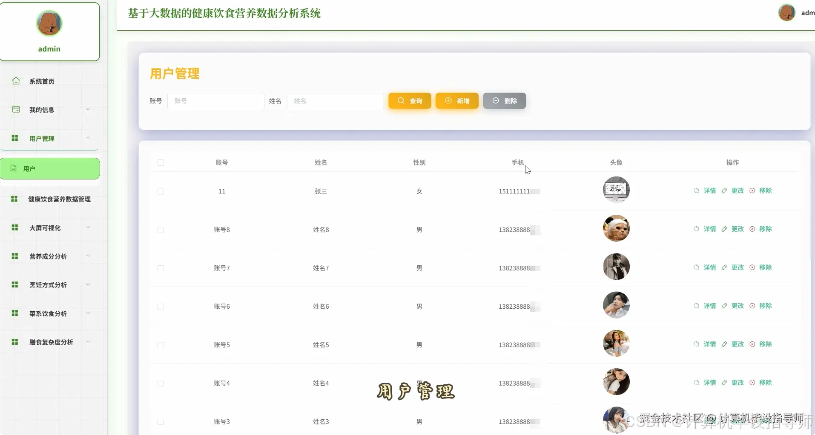This screenshot has height=435, width=815.
Task: Check the row checkbox for 账号5
Action: point(161,345)
